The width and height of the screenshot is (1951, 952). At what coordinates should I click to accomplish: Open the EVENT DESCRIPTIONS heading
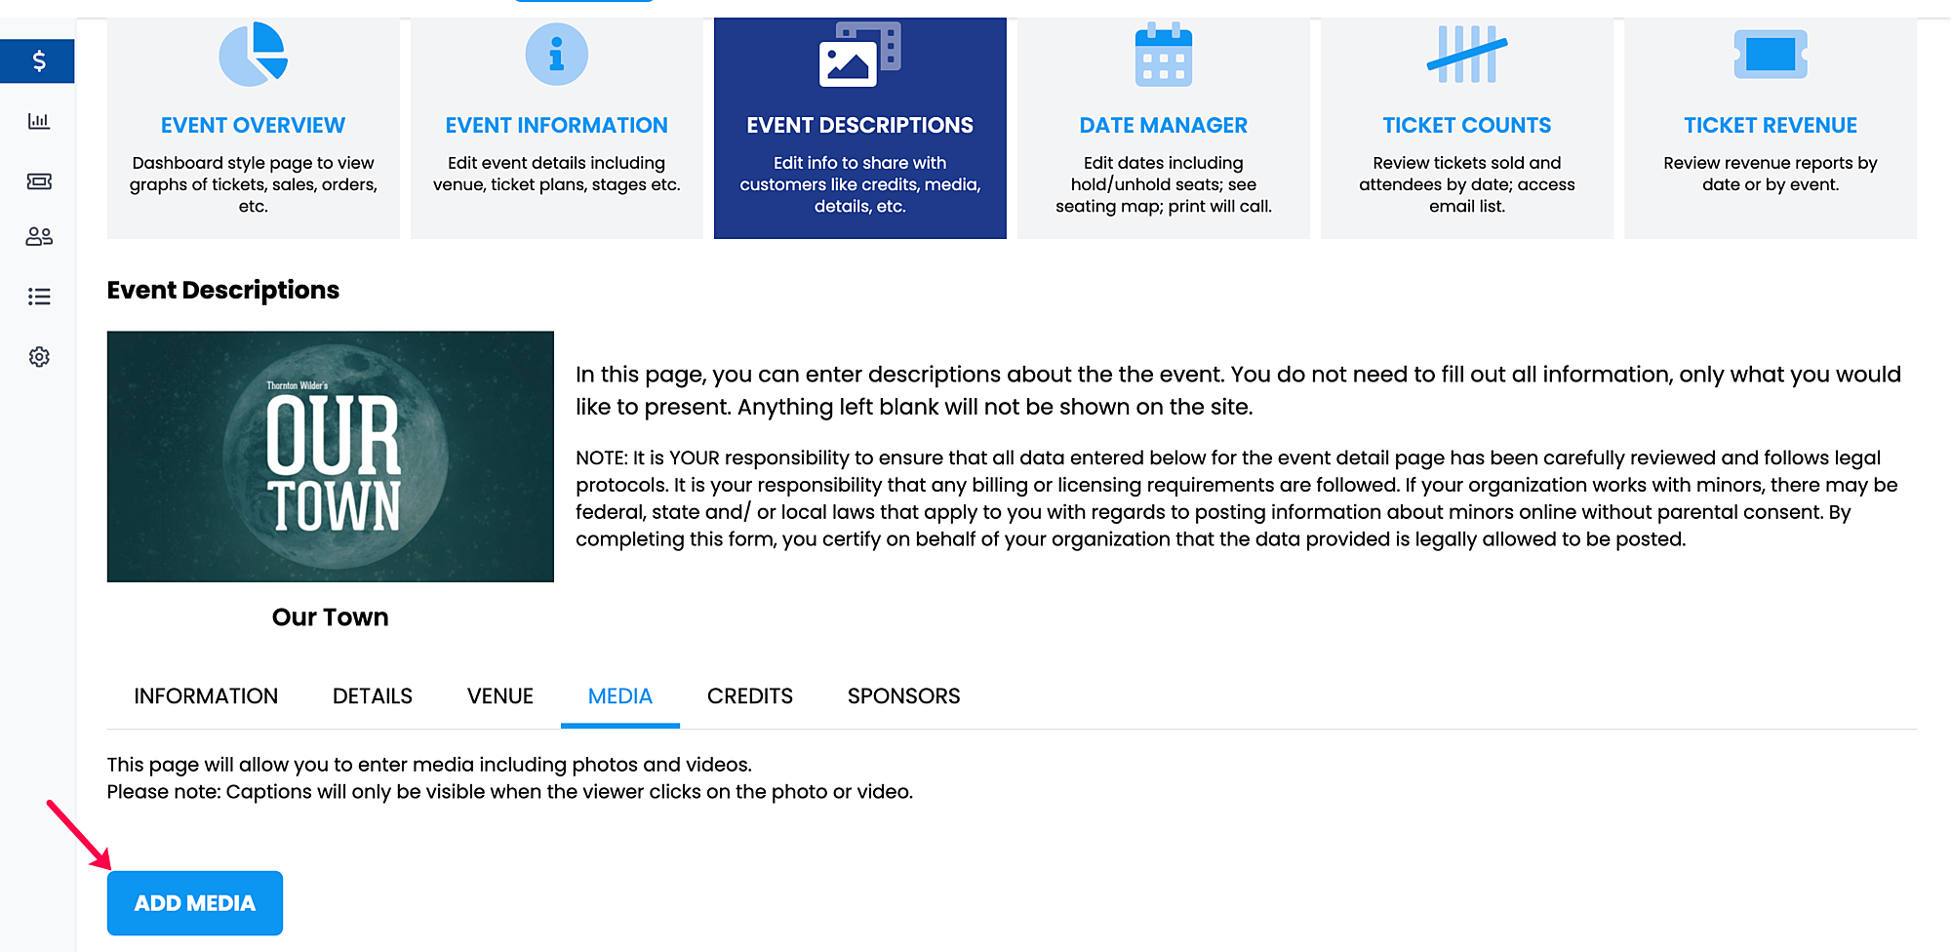pyautogui.click(x=860, y=125)
